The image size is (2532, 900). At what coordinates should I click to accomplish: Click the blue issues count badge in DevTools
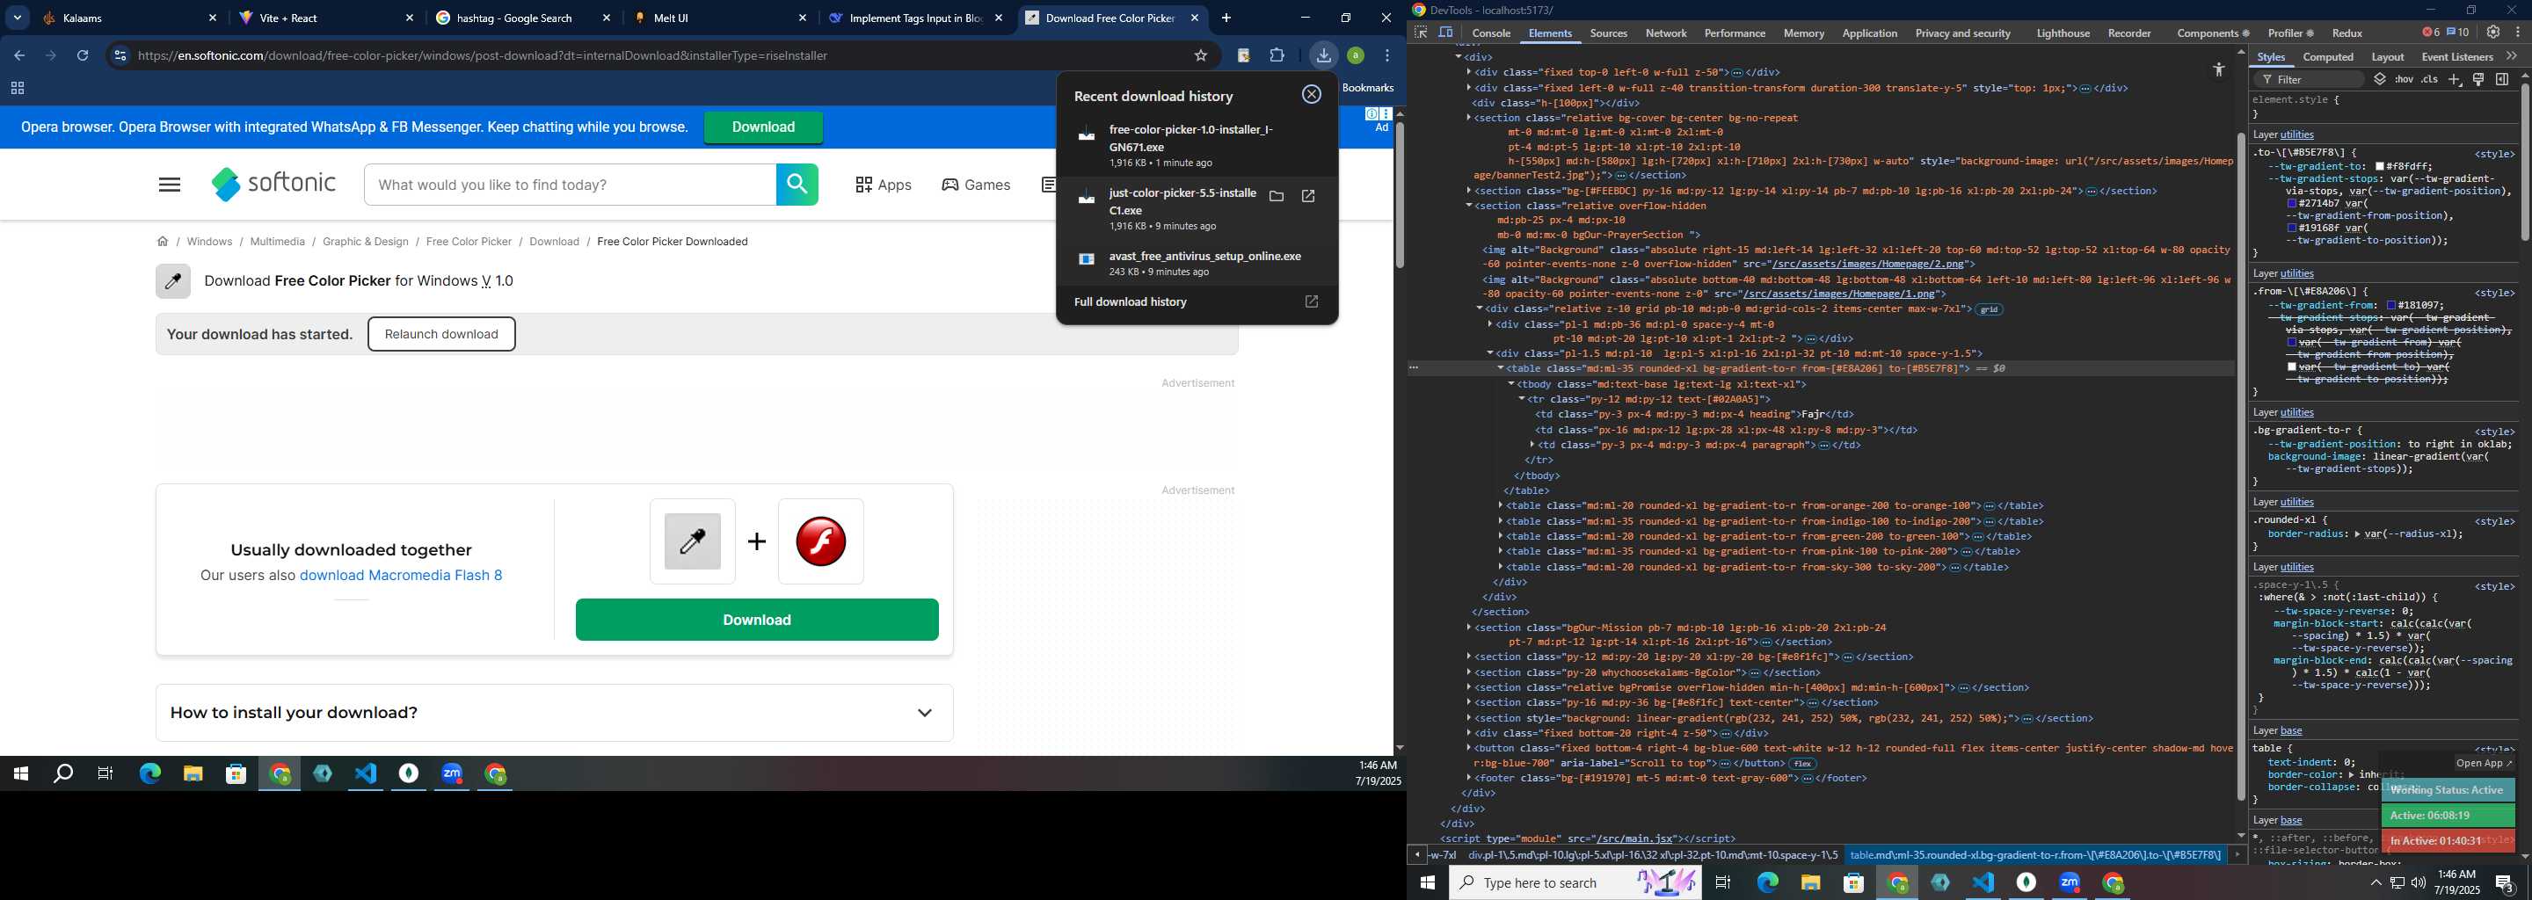coord(2457,33)
